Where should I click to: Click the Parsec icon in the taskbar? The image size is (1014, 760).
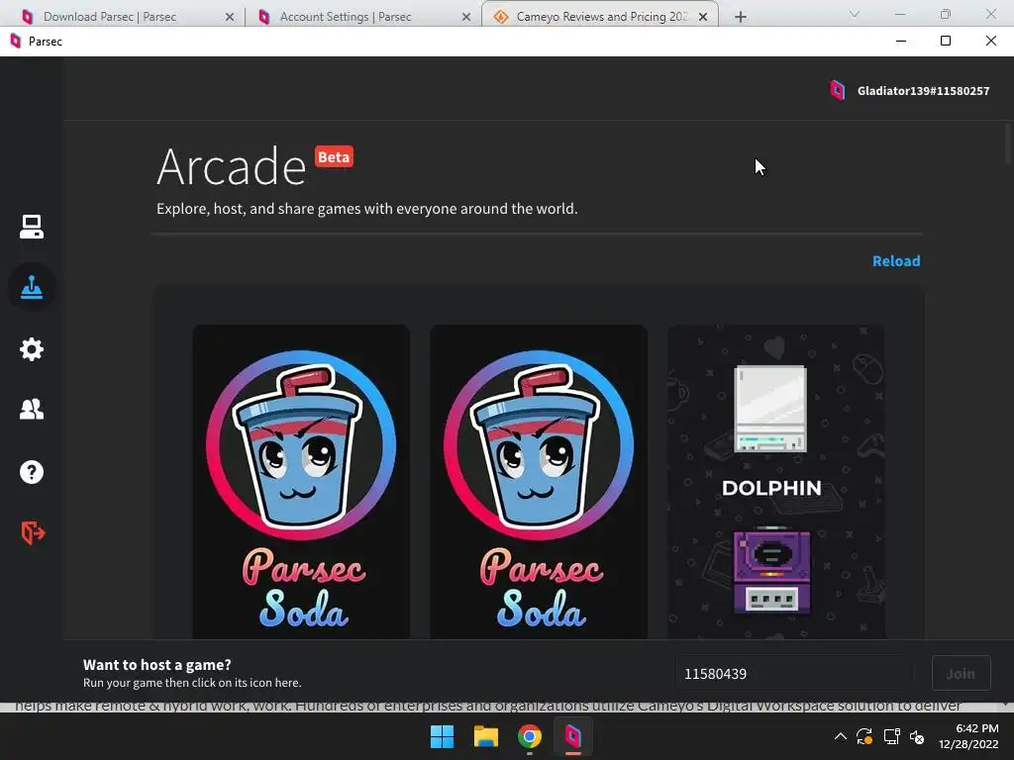point(573,736)
